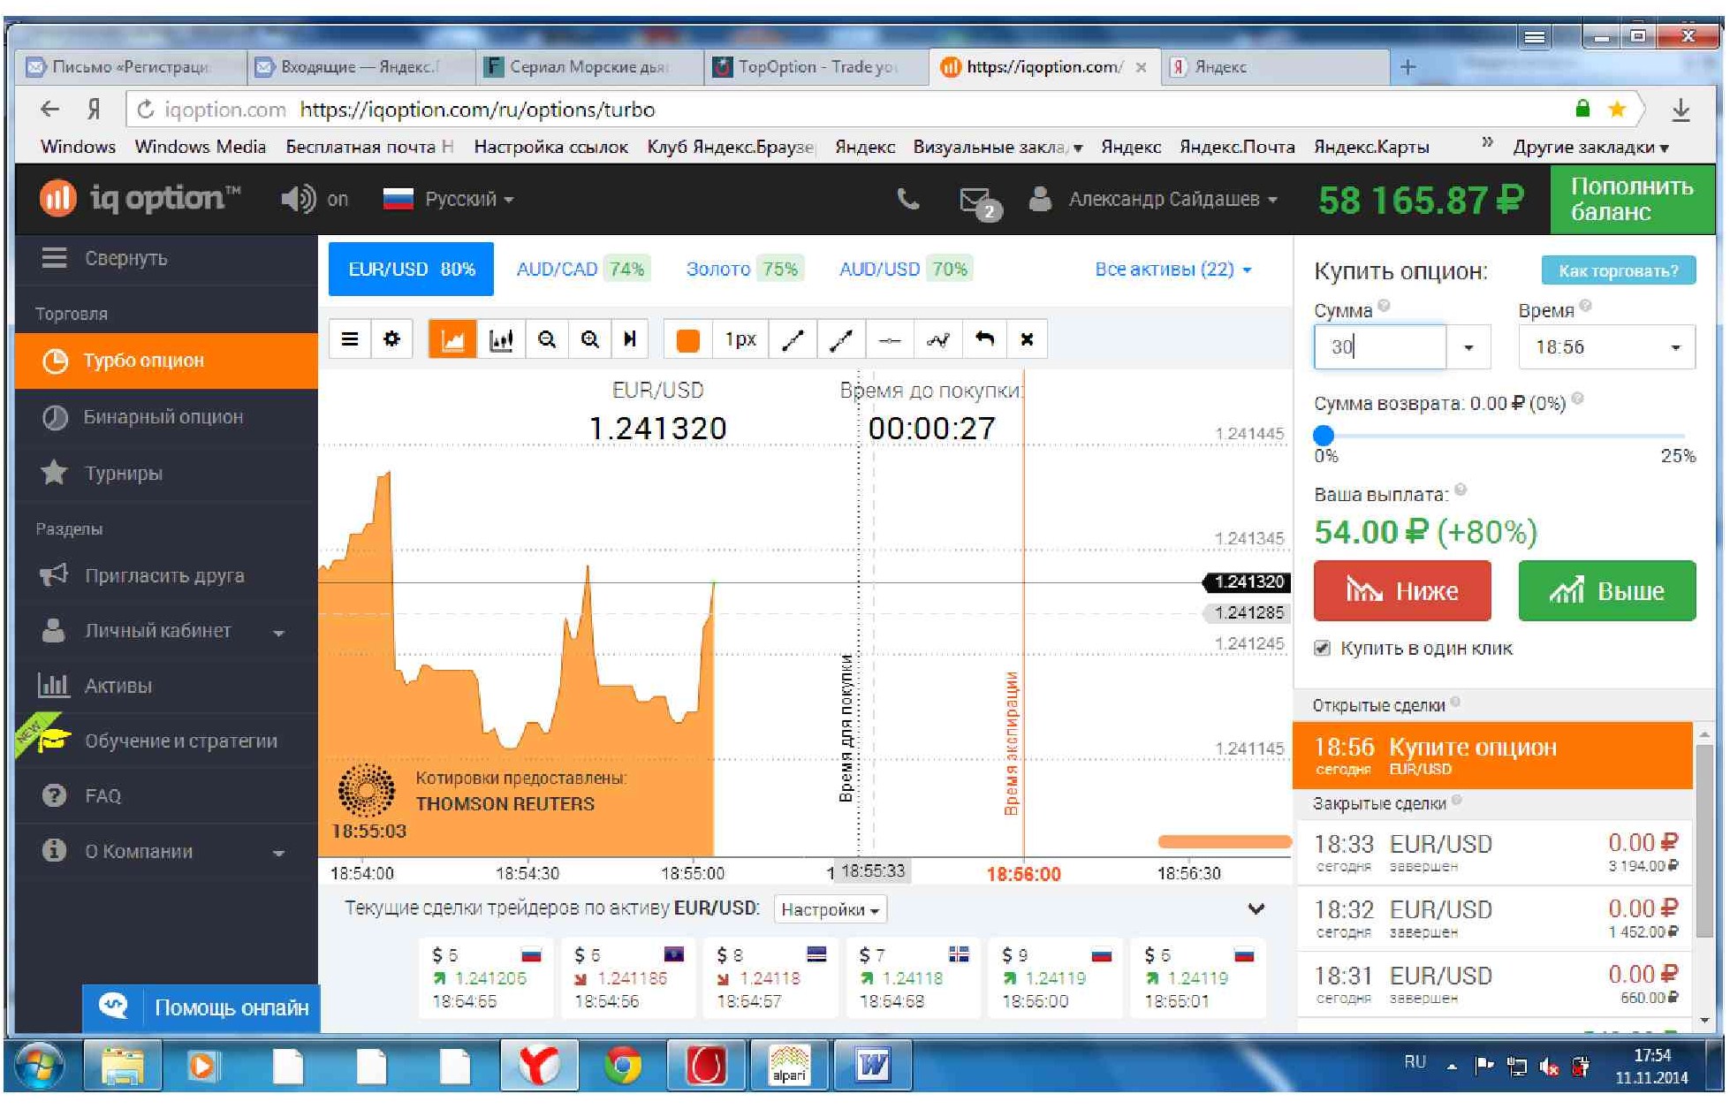Switch chart to candlestick view
This screenshot has width=1730, height=1117.
[x=500, y=339]
